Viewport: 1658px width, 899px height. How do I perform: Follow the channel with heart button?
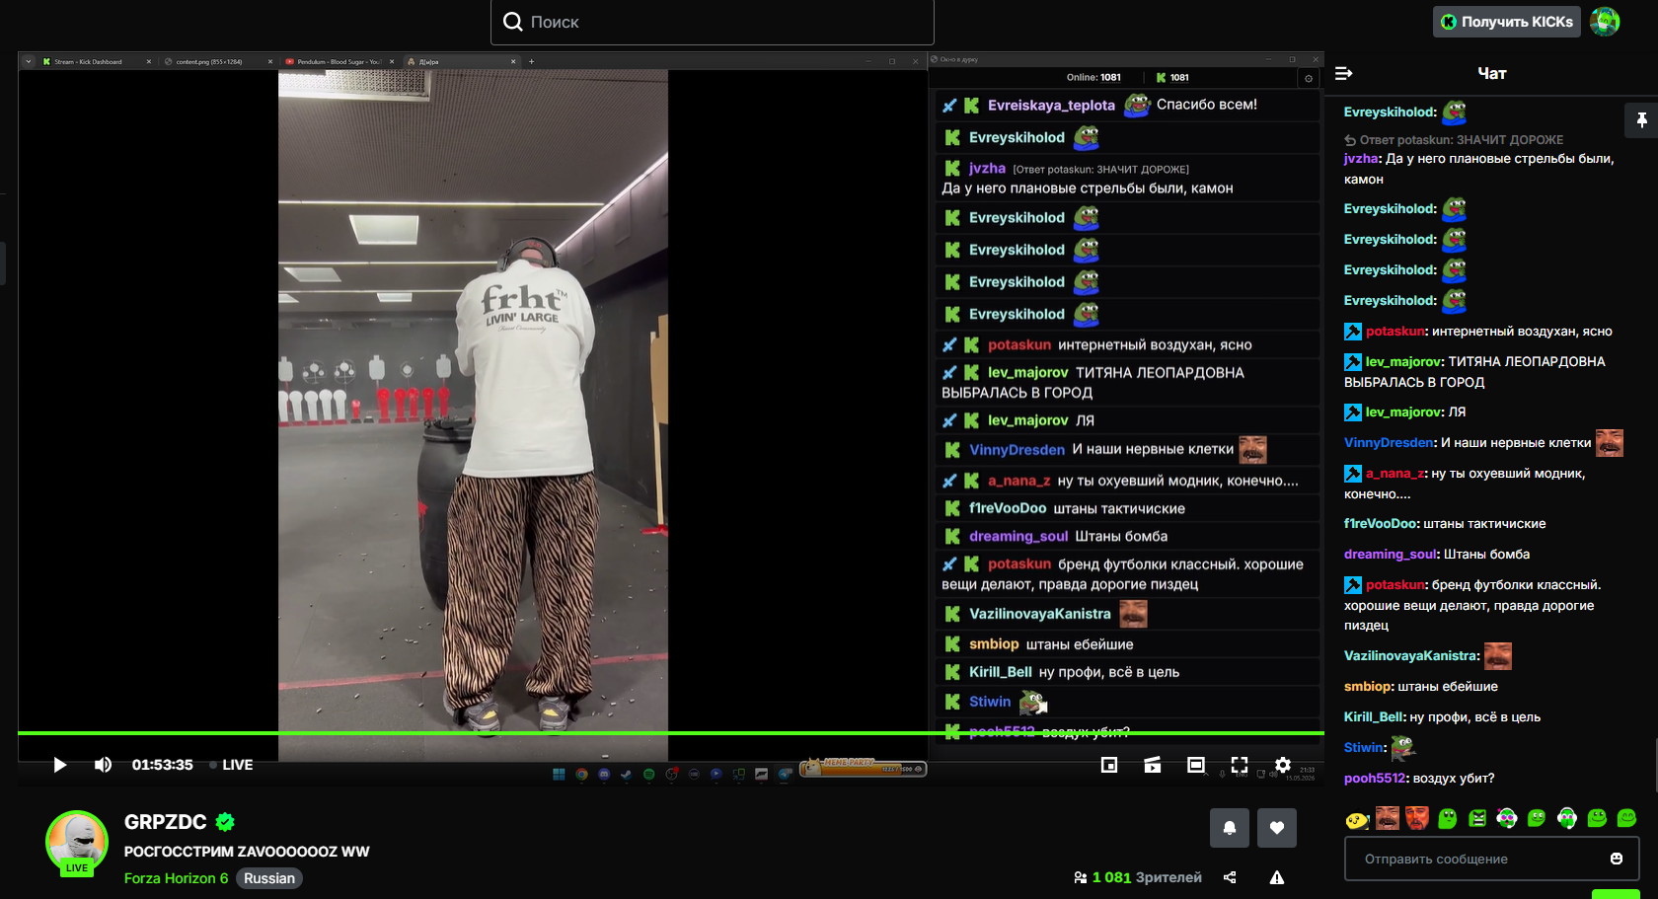[1277, 828]
